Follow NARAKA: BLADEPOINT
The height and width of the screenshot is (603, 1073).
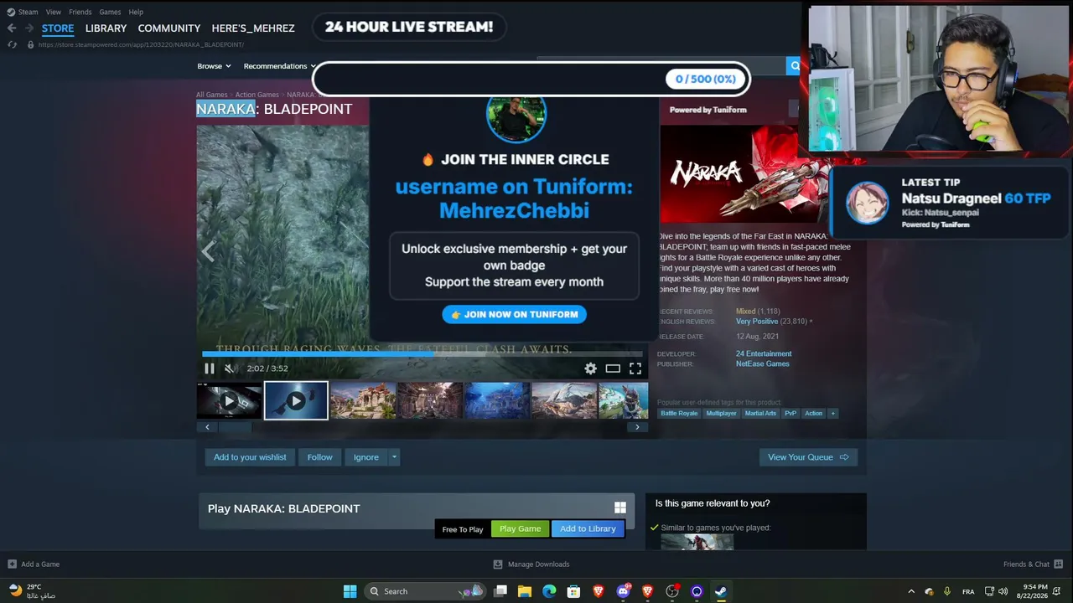click(x=319, y=457)
